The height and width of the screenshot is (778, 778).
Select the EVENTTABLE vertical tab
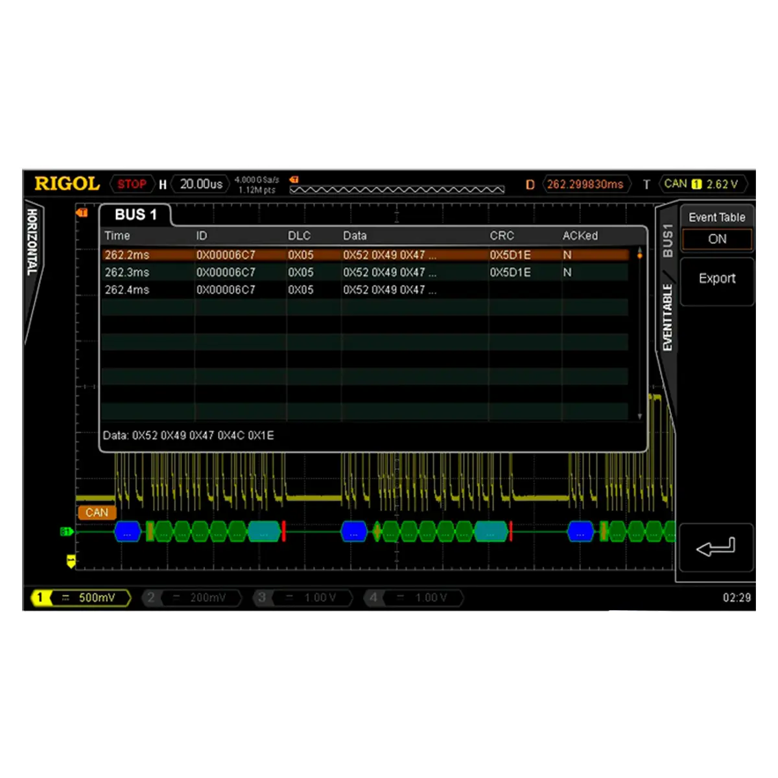667,318
